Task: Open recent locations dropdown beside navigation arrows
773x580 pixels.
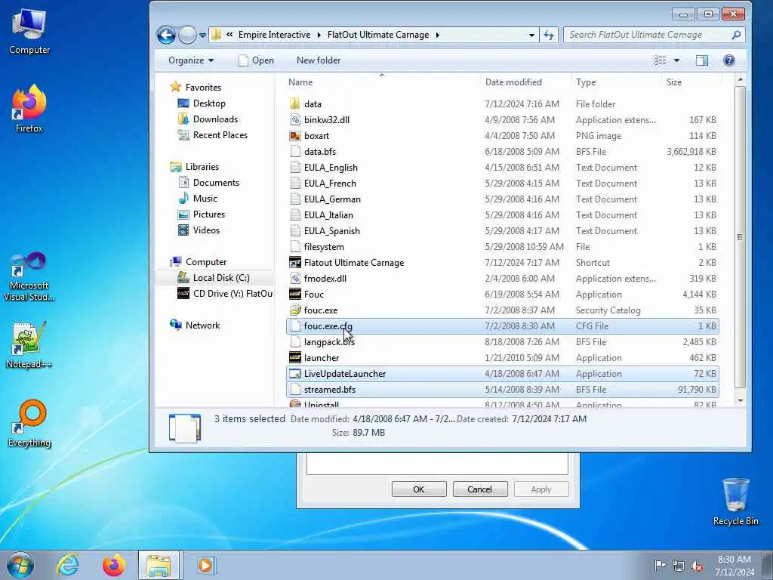Action: point(202,35)
